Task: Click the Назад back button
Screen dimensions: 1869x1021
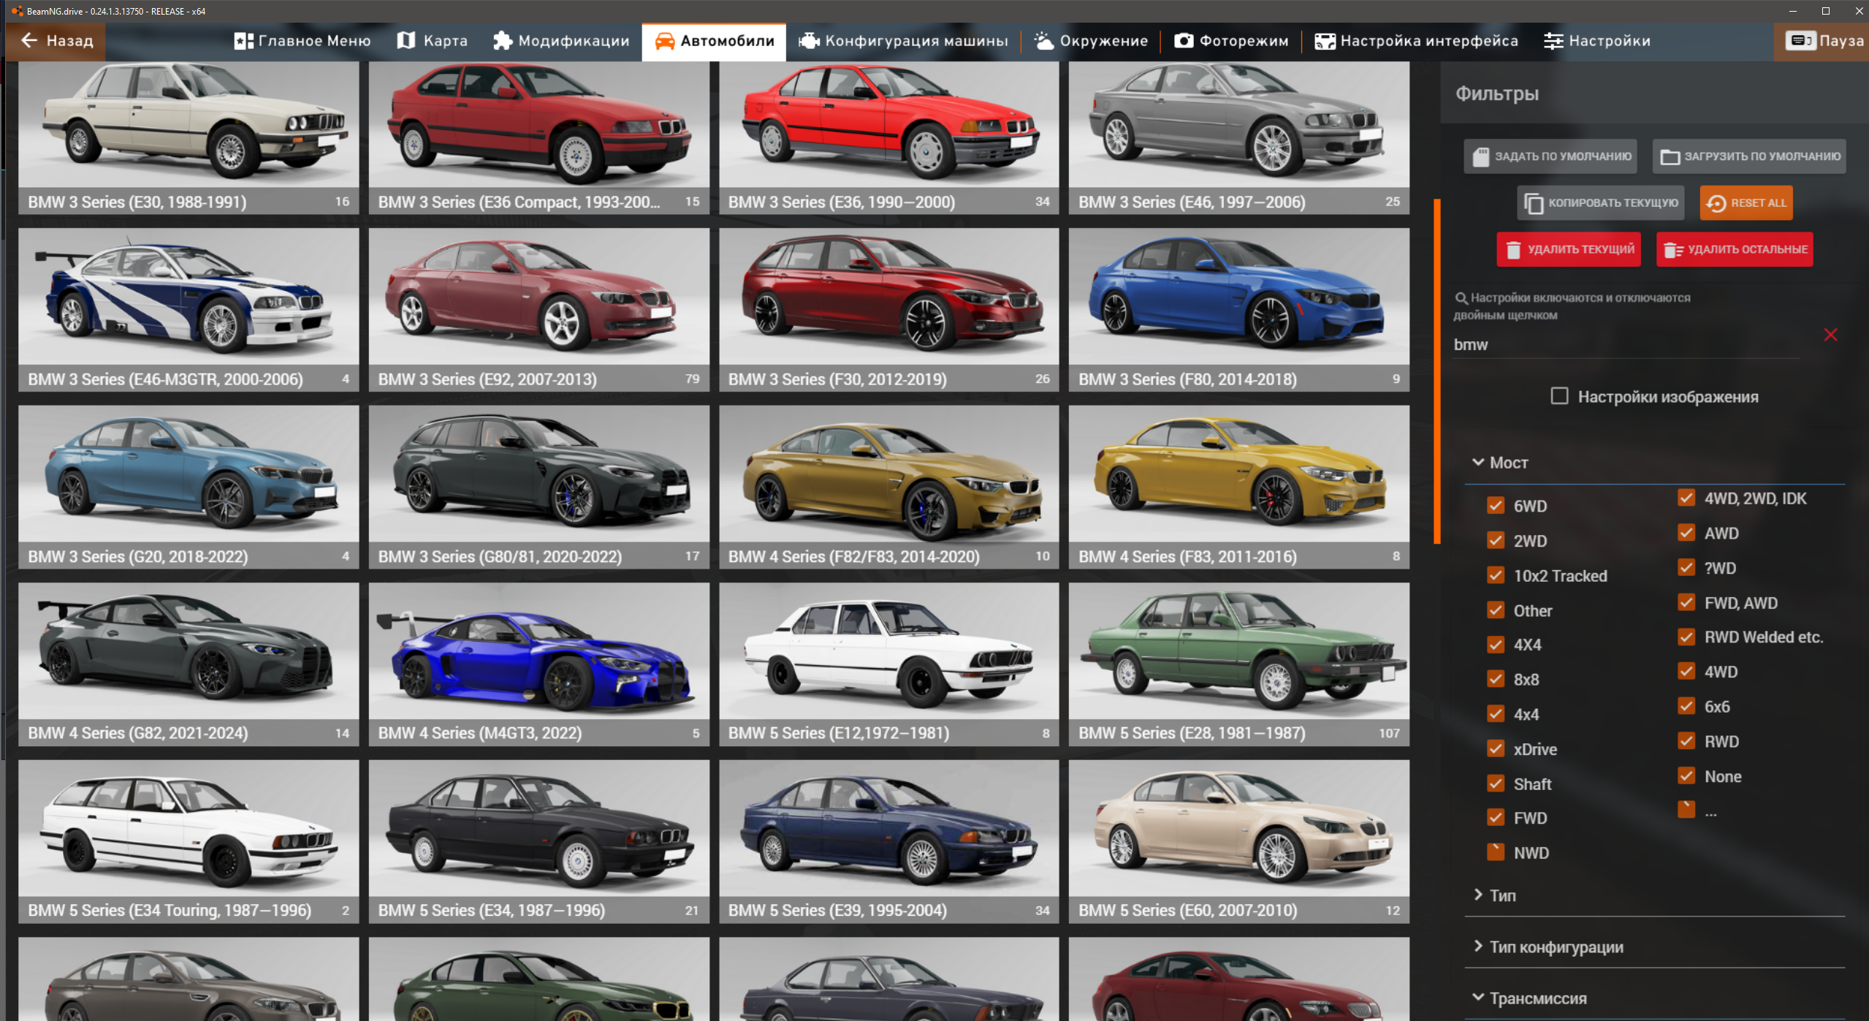Action: (56, 41)
